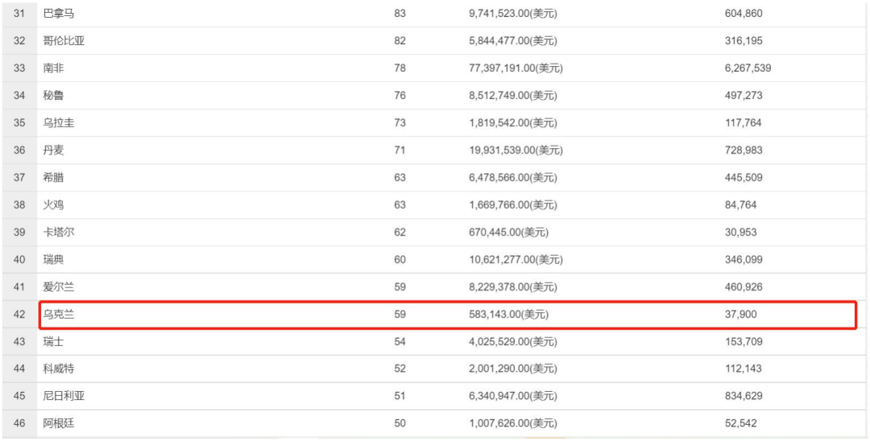
Task: Click country name 丹麦
Action: (54, 150)
